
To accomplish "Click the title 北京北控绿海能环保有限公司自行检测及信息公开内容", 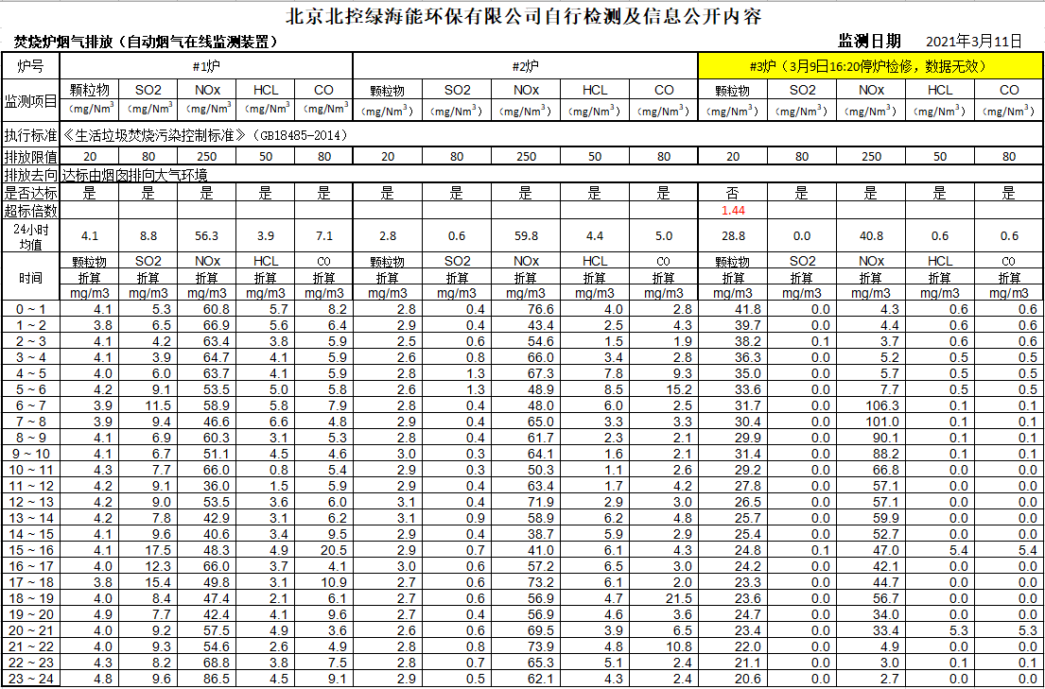I will [523, 16].
